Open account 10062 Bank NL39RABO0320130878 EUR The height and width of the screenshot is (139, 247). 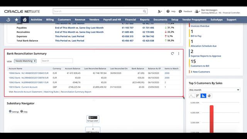click(x=29, y=78)
